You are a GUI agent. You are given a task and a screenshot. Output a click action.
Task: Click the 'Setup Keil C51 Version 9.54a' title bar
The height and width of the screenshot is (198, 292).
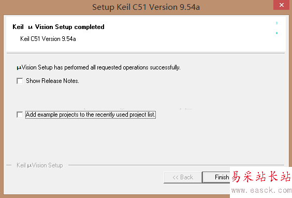[146, 7]
